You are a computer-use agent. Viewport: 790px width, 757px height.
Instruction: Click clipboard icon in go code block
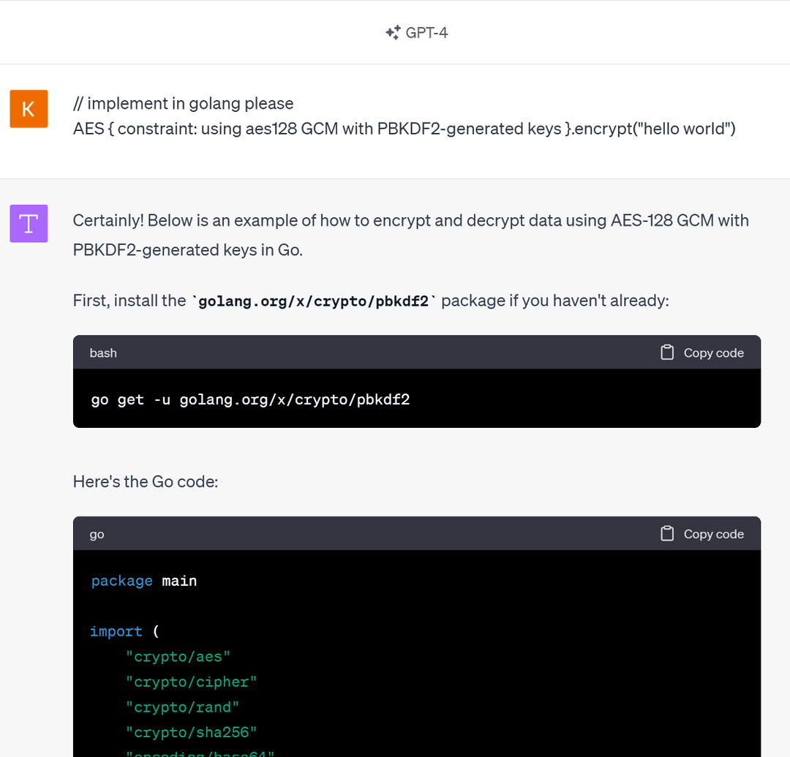coord(667,534)
